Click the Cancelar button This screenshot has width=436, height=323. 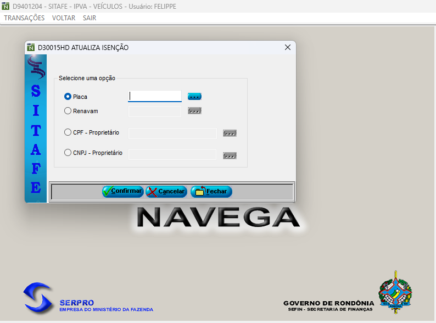(166, 192)
